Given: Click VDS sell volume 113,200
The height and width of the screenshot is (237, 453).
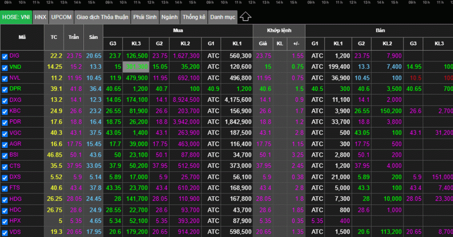Looking at the screenshot, I should (x=391, y=232).
